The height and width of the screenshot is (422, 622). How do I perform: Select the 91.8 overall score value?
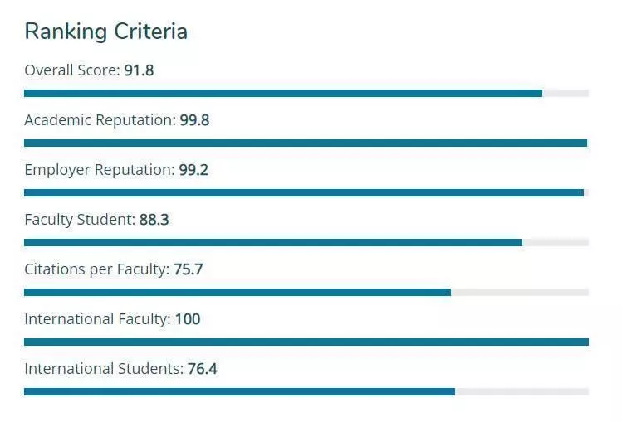[139, 70]
